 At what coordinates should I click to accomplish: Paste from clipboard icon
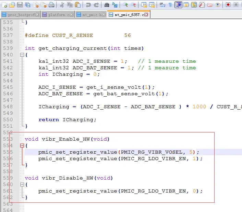click(78, 5)
